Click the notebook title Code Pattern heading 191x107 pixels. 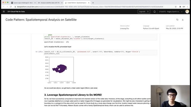click(41, 20)
